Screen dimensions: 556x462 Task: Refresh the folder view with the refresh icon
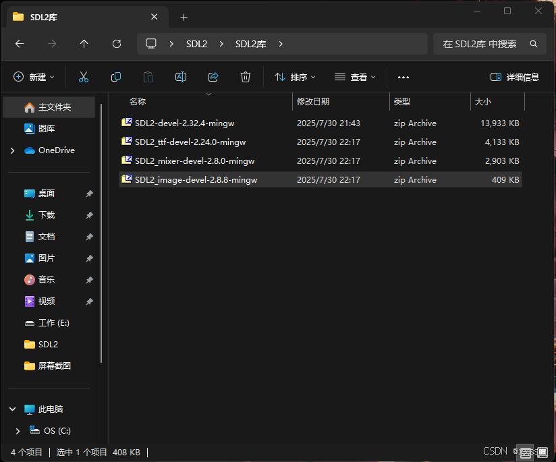(x=116, y=43)
